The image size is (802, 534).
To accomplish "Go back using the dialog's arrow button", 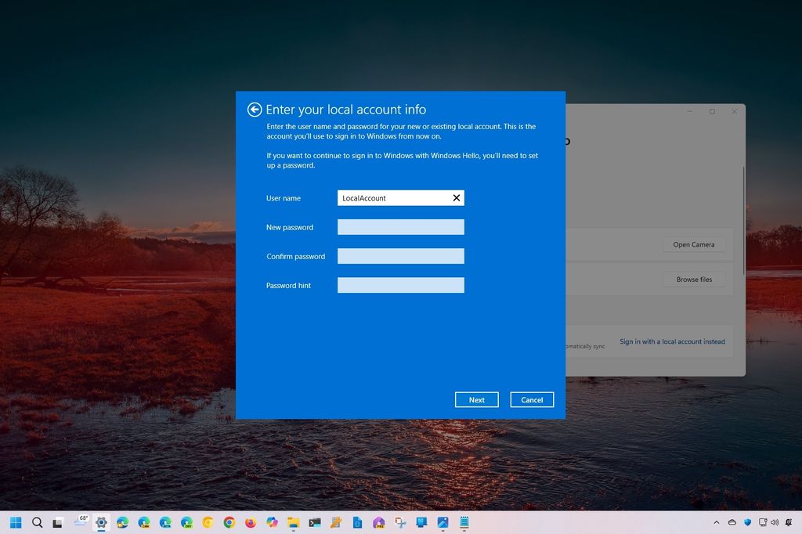I will tap(255, 110).
